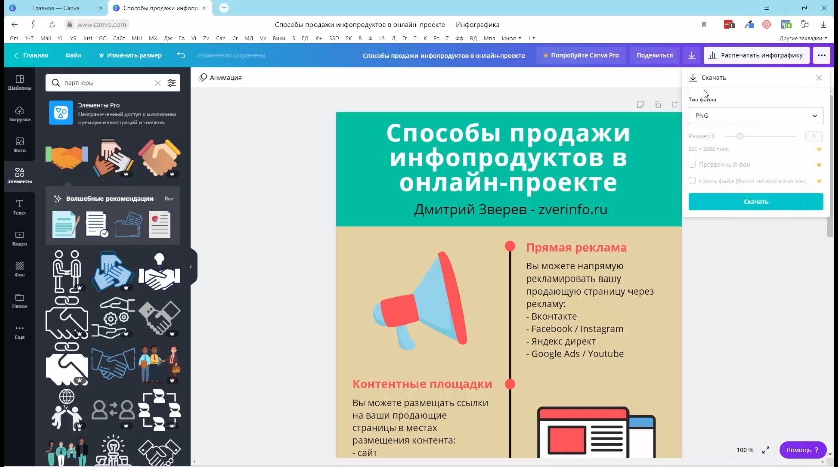Open the Фото photos sidebar panel
838x467 pixels.
(20, 145)
